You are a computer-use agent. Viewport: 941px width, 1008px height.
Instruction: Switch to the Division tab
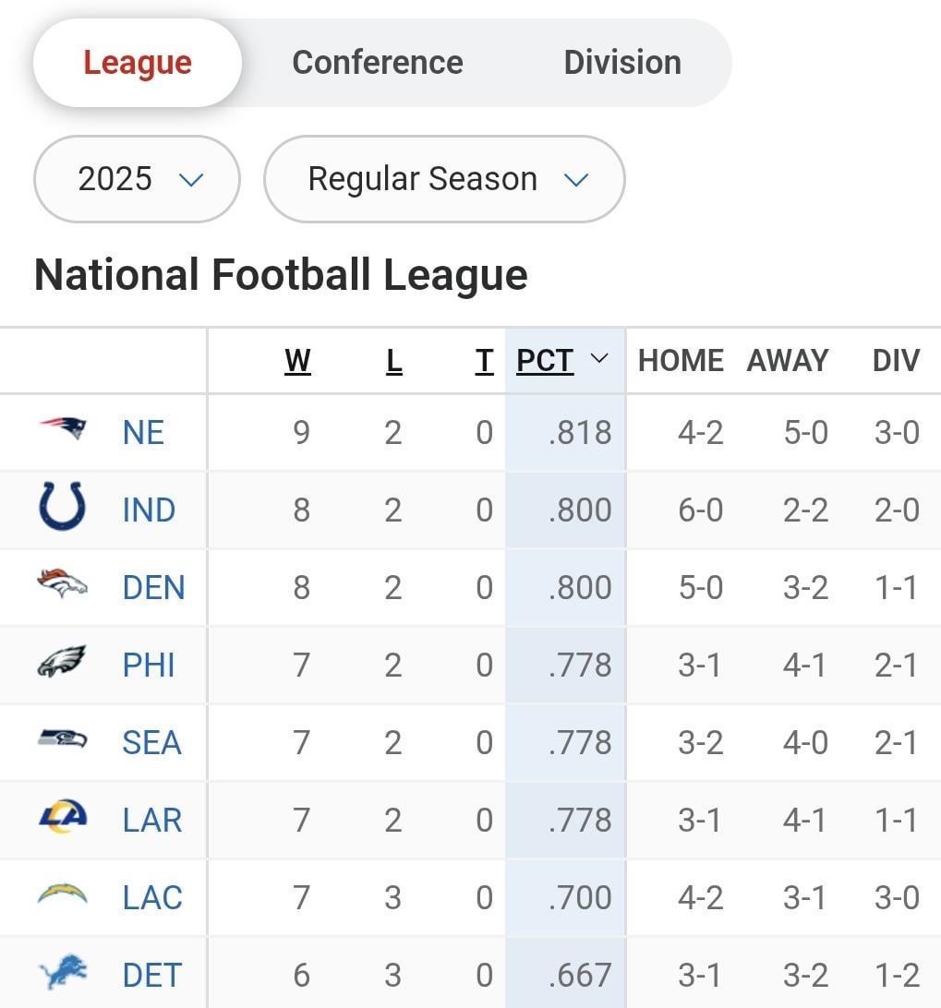(622, 63)
